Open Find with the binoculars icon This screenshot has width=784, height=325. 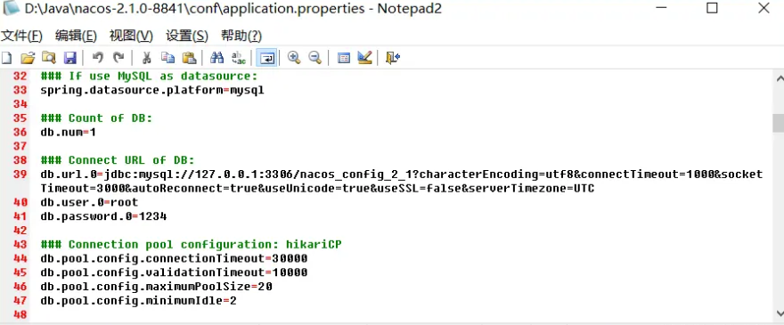pos(217,58)
